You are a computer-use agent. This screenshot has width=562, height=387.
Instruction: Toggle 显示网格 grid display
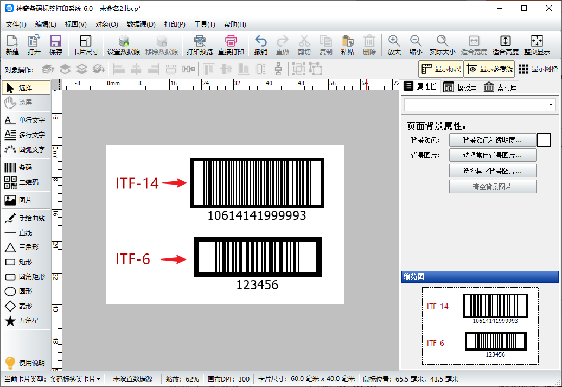tap(537, 69)
